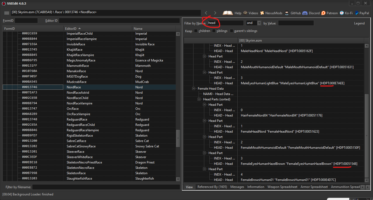The width and height of the screenshot is (373, 200).
Task: Open the Weapon Spreadsheet tab
Action: [282, 187]
